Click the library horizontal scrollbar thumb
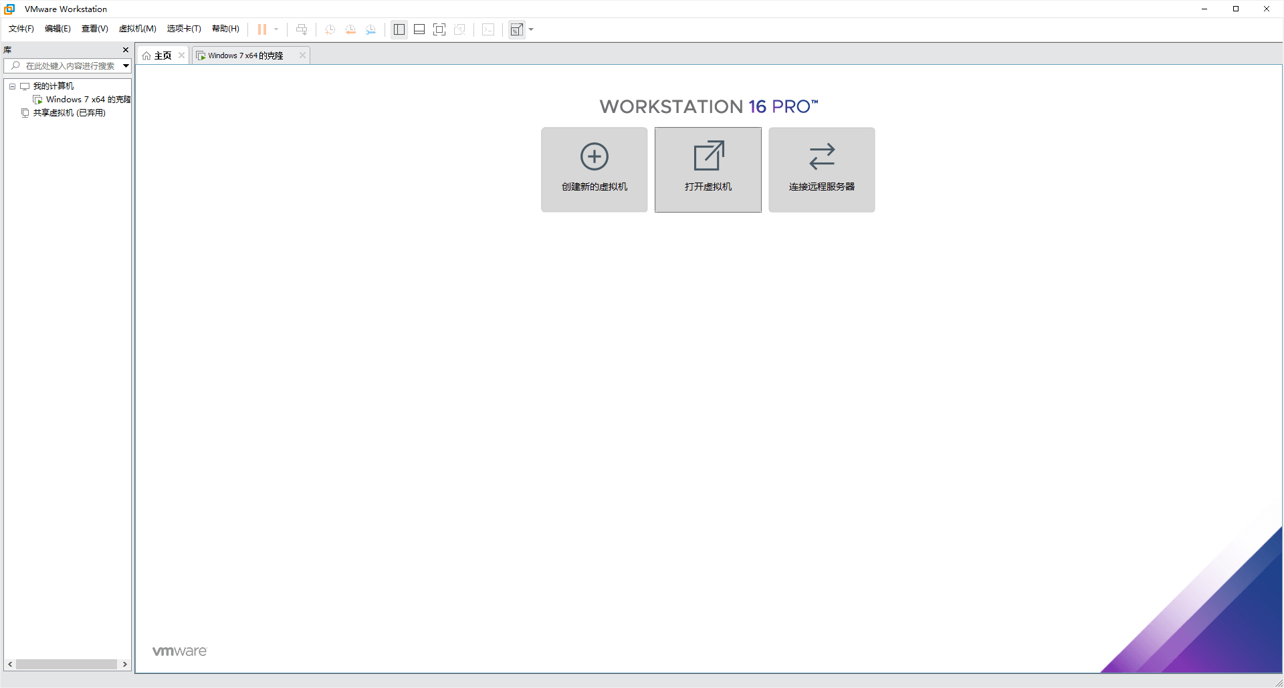The image size is (1284, 688). coord(66,665)
